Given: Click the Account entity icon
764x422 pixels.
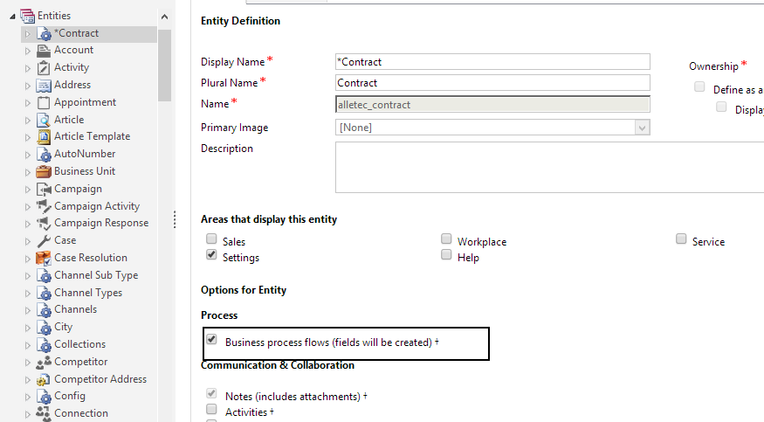Looking at the screenshot, I should pos(45,51).
